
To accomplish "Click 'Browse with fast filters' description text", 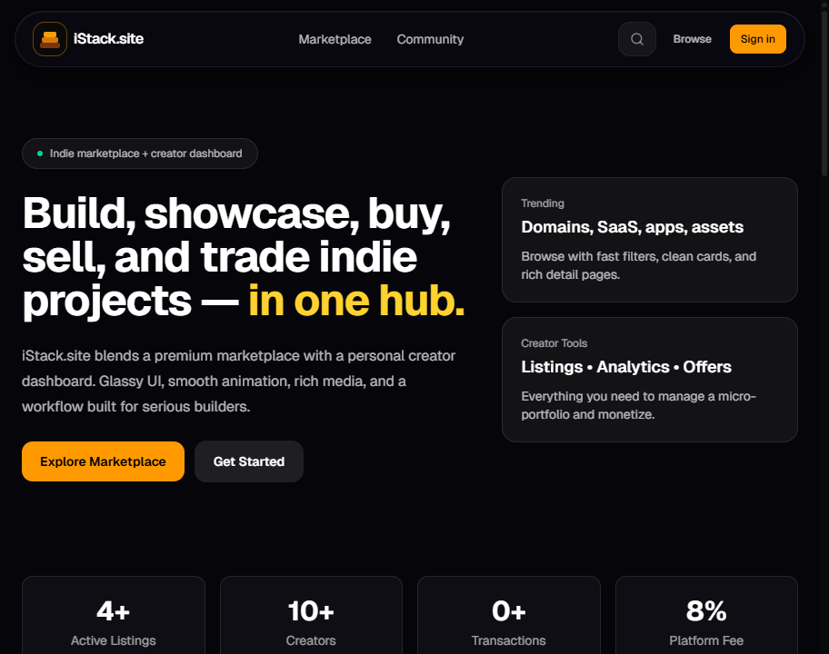I will tap(639, 265).
